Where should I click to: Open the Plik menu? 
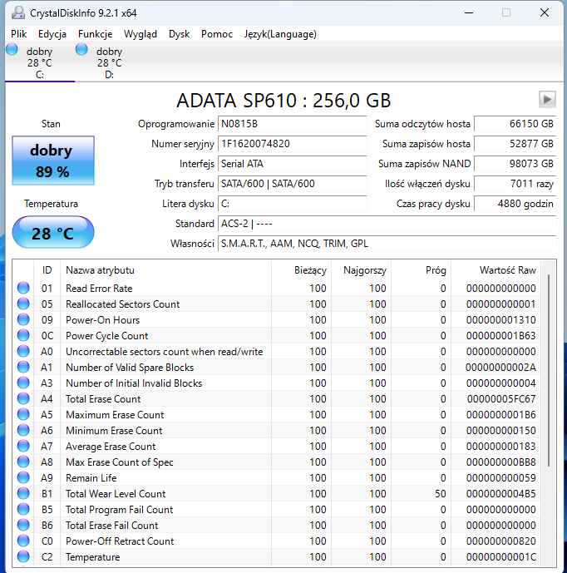pos(18,34)
